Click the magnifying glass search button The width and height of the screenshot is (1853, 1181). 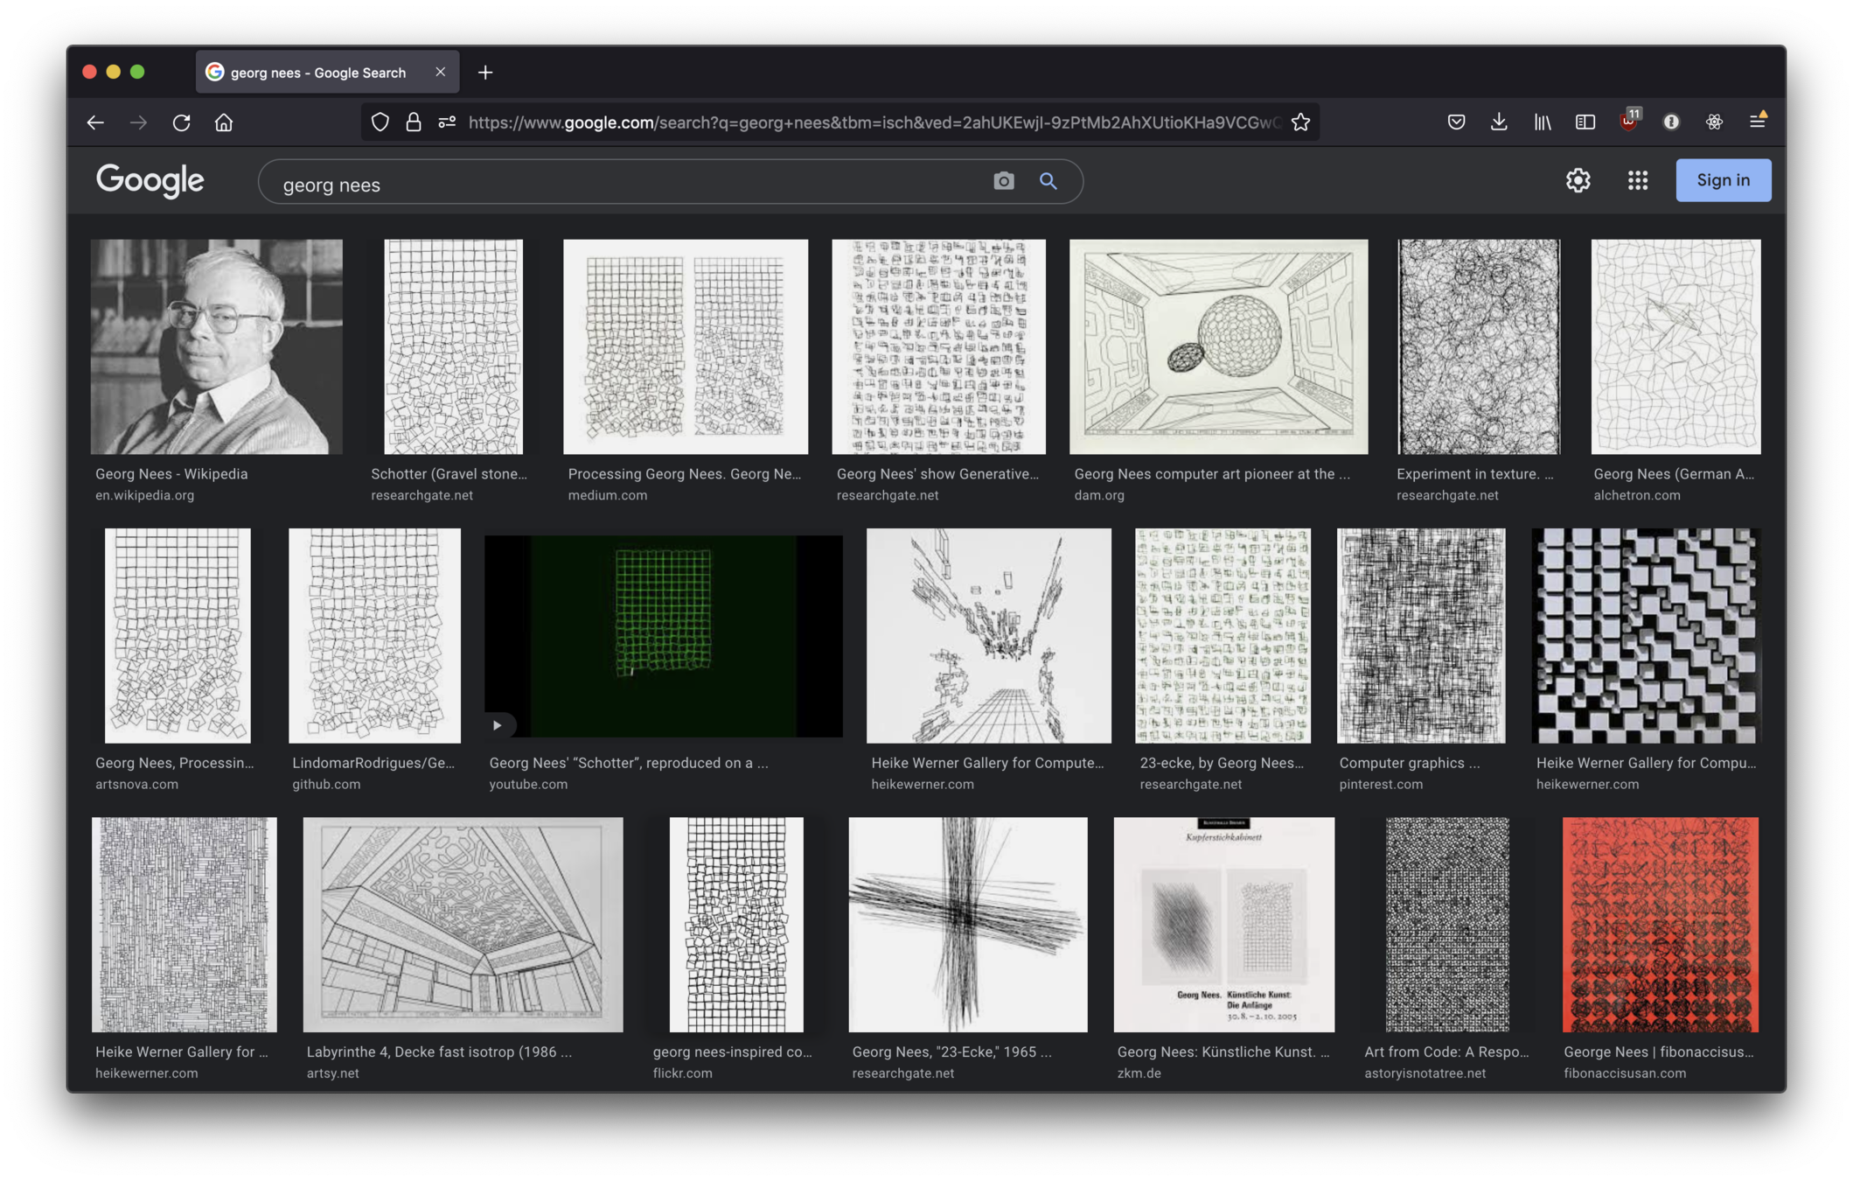point(1048,181)
